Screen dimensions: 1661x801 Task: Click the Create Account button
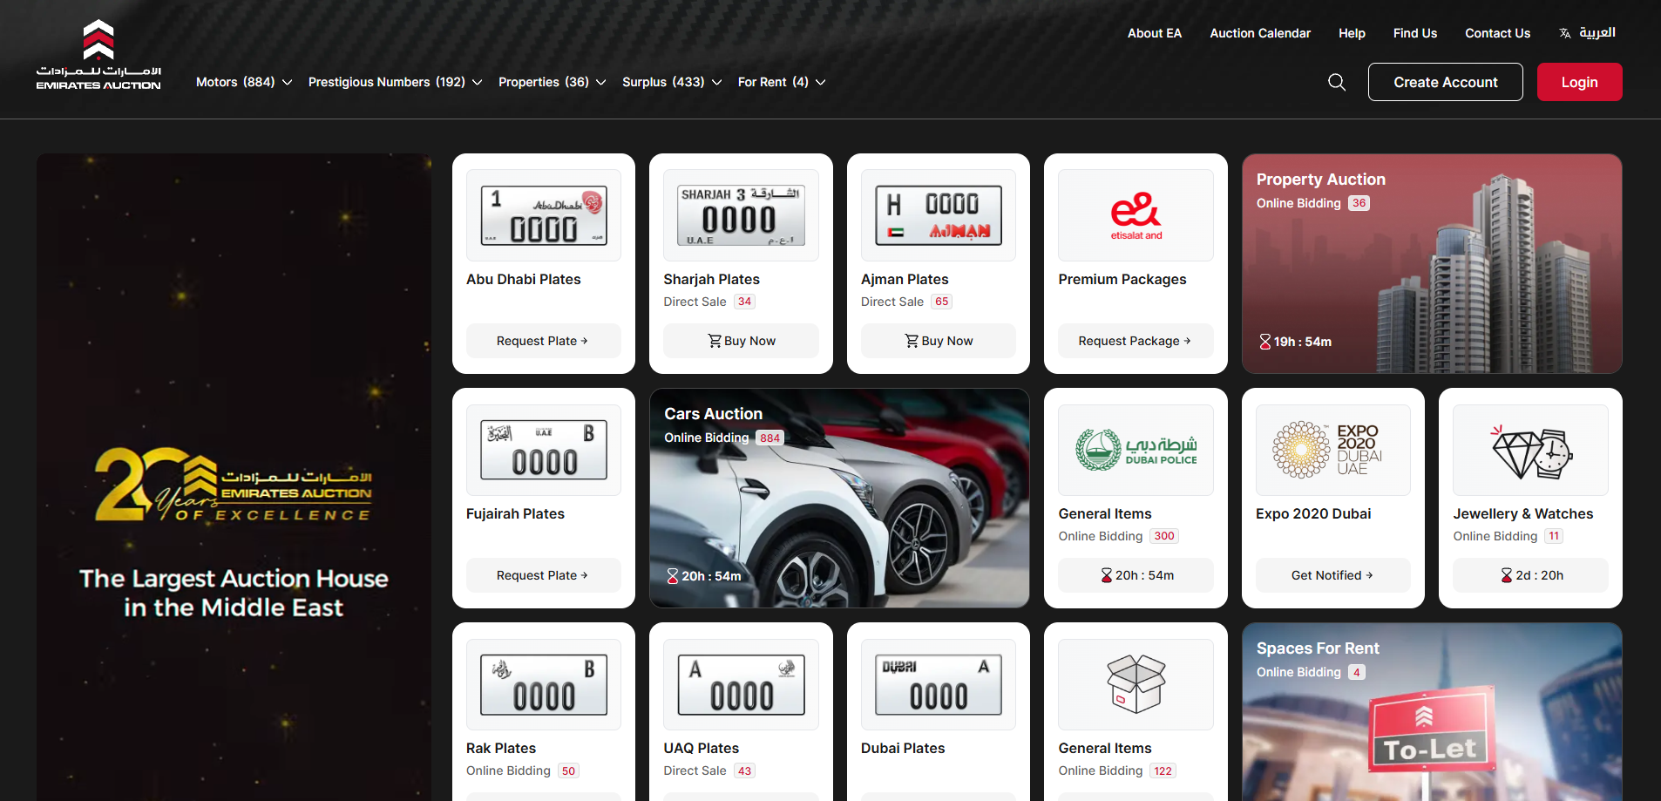click(1445, 82)
